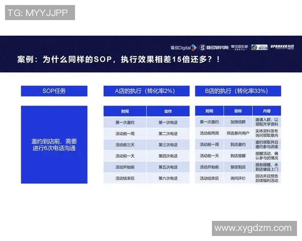This screenshot has width=302, height=241.
Task: Click the A店的执行(转化率2%) header
Action: pos(146,91)
